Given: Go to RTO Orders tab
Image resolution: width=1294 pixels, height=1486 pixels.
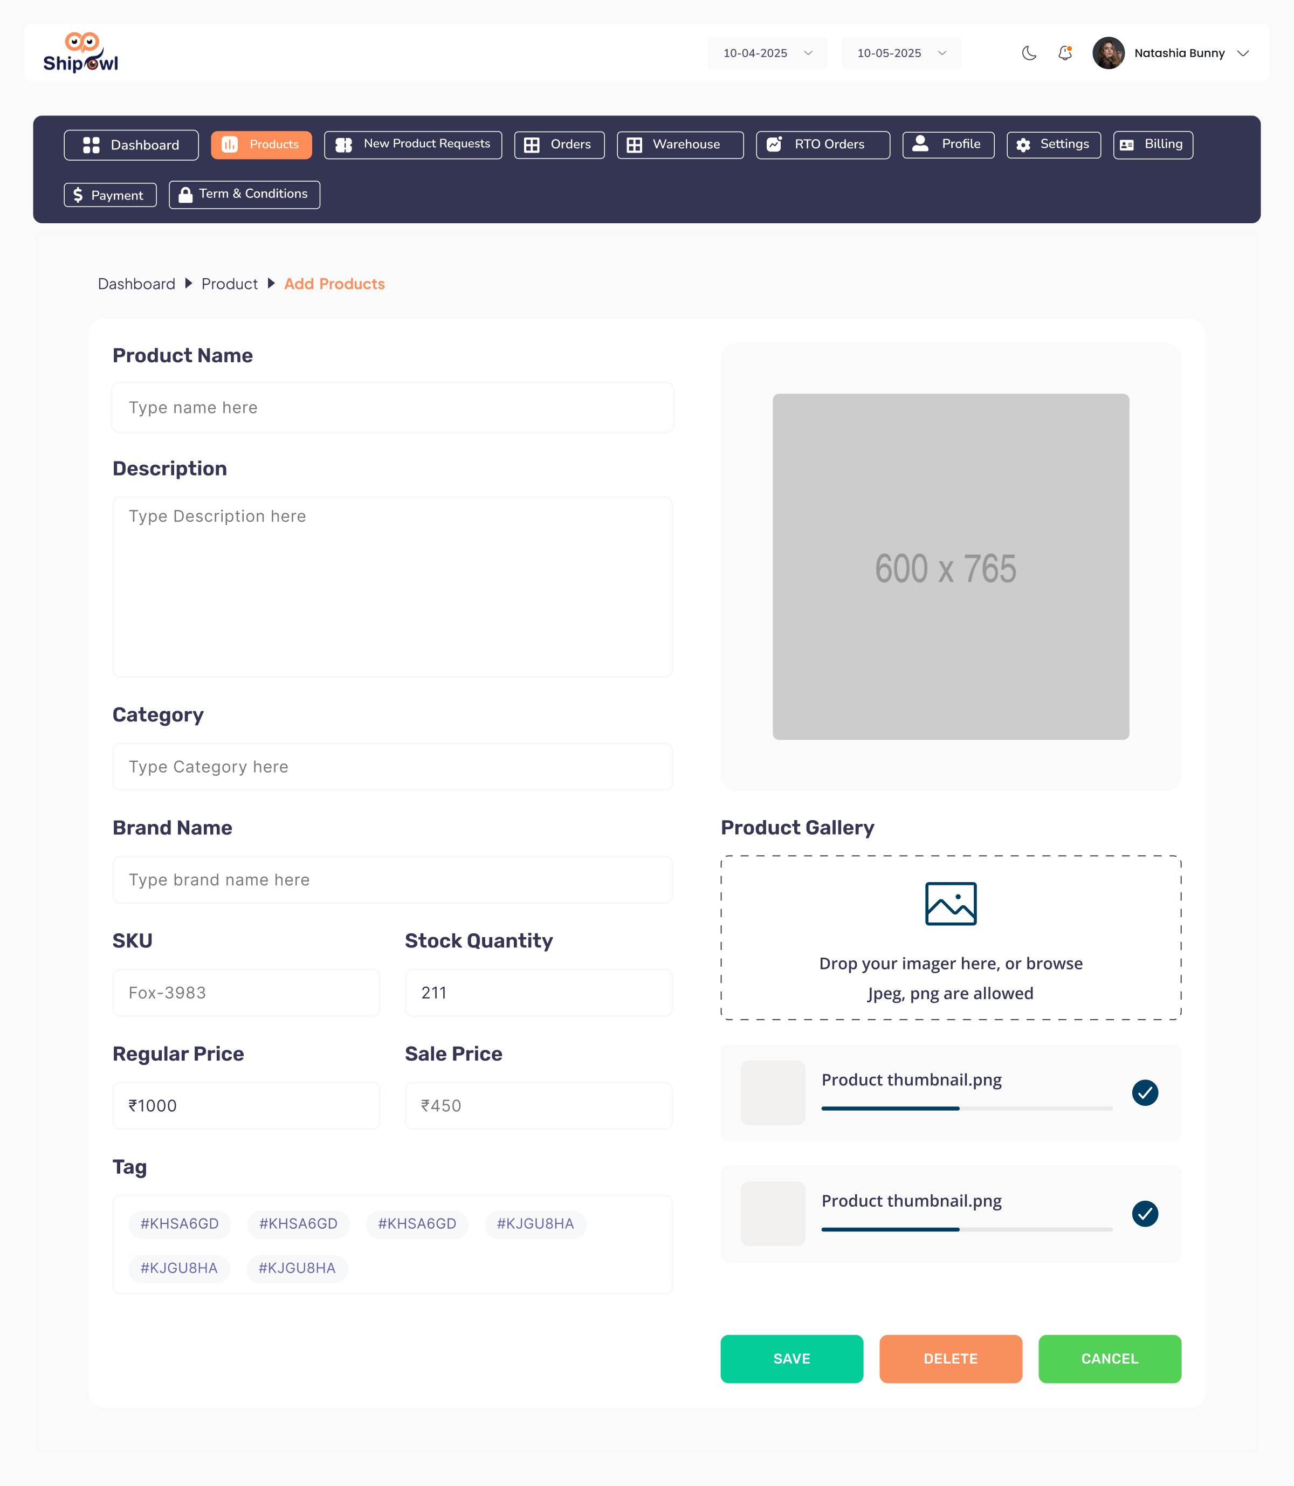Looking at the screenshot, I should point(822,145).
